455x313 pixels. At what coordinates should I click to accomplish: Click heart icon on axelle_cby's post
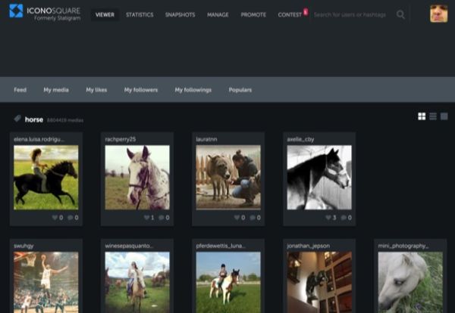tap(326, 218)
